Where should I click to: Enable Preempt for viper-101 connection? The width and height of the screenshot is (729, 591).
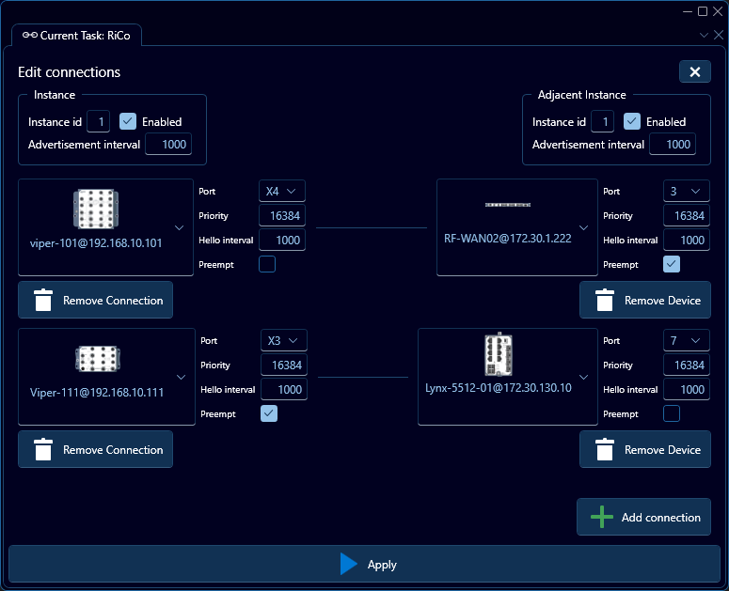267,264
